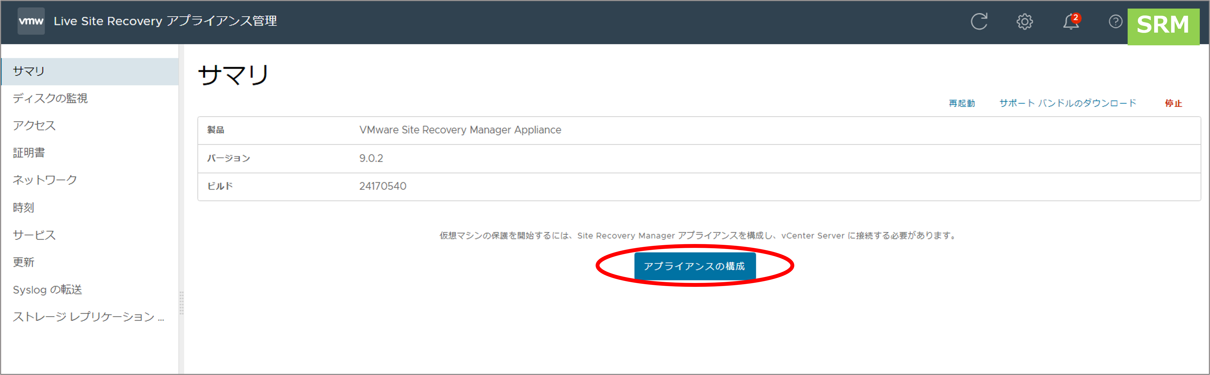Screen dimensions: 1210x375
Task: Click the help question mark icon
Action: coord(1115,22)
